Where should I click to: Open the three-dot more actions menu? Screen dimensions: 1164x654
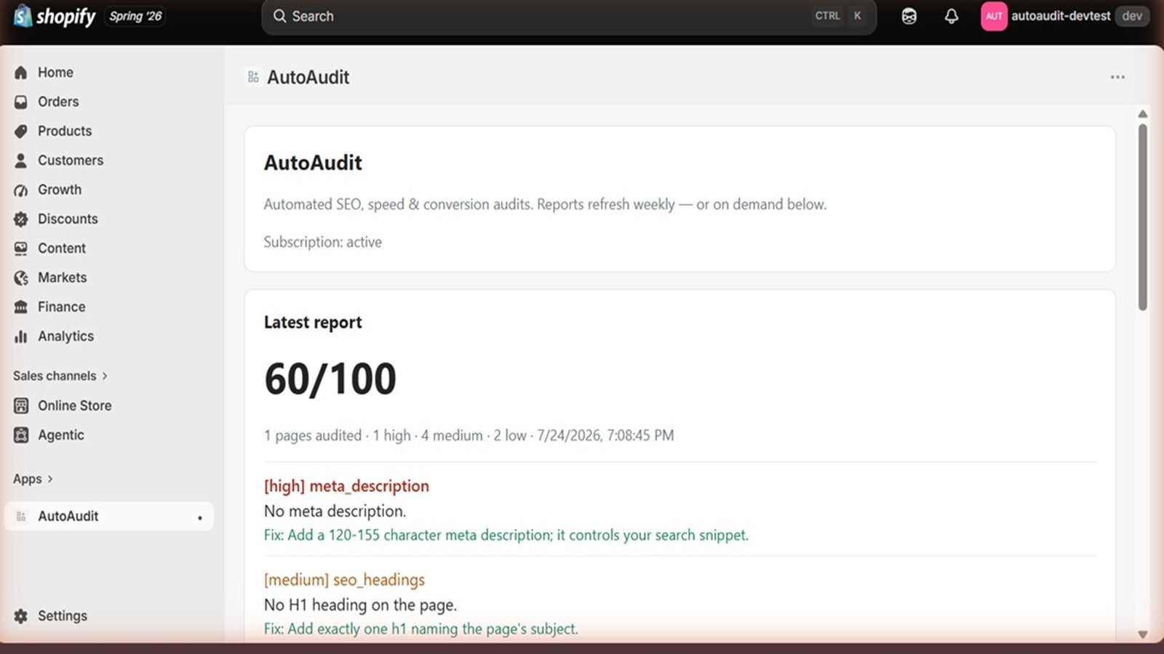(1117, 77)
